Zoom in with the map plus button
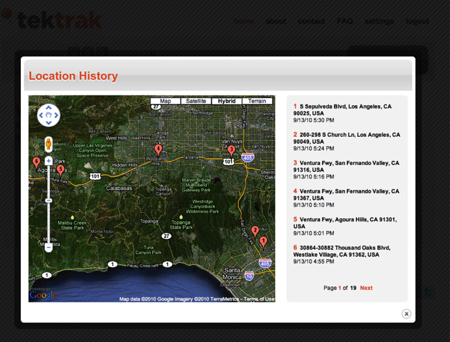 (49, 160)
